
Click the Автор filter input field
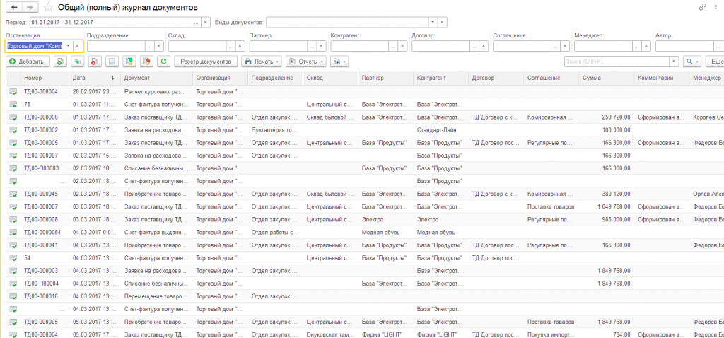684,46
